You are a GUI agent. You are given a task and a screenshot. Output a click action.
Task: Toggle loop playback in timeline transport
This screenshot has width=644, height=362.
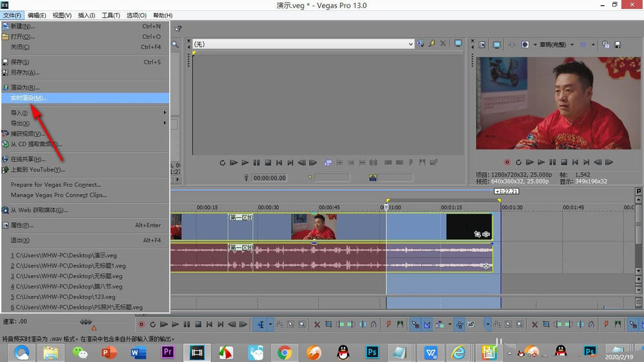(153, 324)
